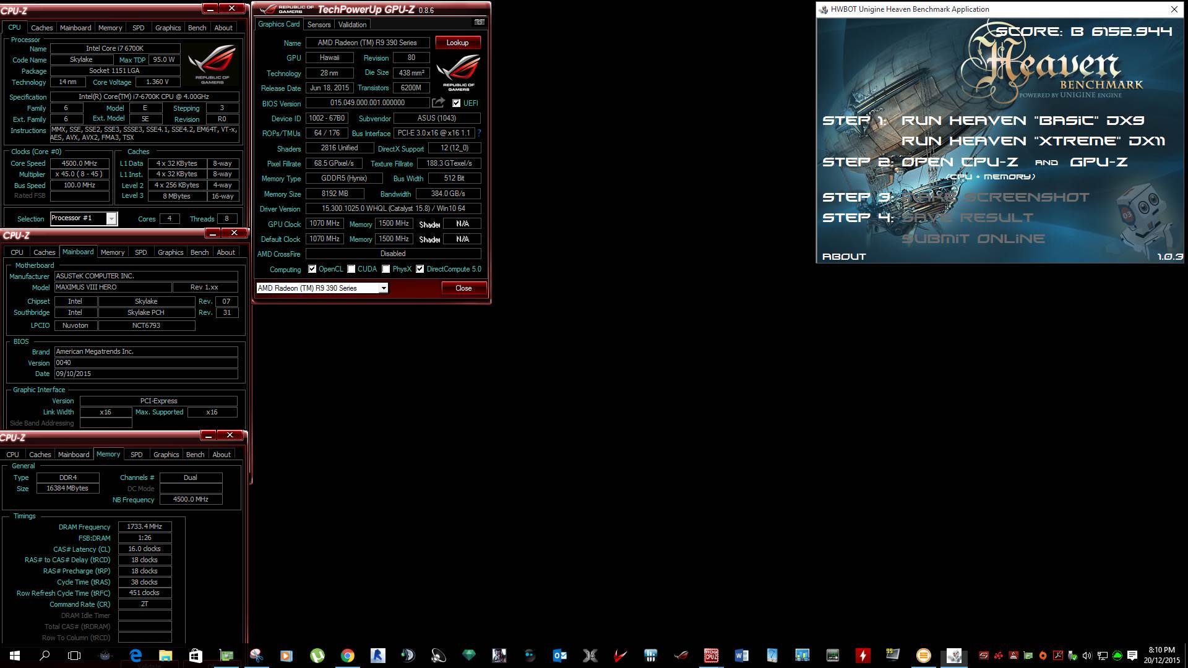Image resolution: width=1188 pixels, height=668 pixels.
Task: Click the green gem taskbar icon
Action: pos(469,656)
